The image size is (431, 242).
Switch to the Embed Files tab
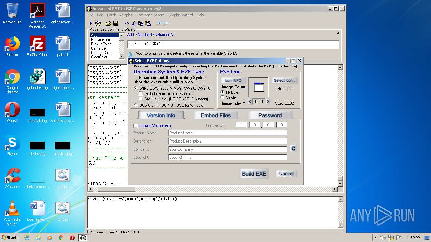click(x=215, y=115)
